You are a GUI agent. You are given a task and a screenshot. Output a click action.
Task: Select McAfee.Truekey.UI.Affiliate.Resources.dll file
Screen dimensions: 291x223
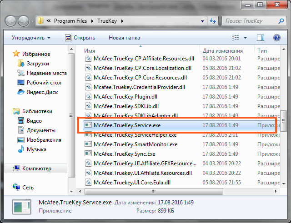click(x=143, y=173)
